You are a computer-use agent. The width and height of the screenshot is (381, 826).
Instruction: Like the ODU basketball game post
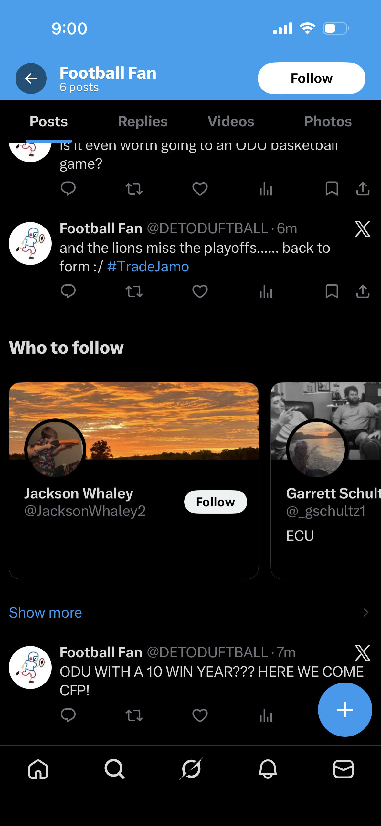[200, 189]
